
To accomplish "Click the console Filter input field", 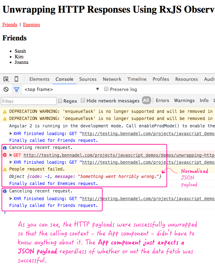I will (29, 101).
